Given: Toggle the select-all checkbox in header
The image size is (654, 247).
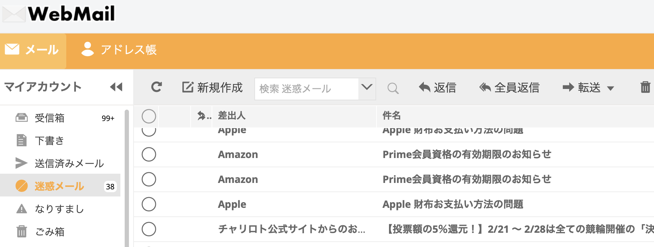Looking at the screenshot, I should click(x=149, y=116).
